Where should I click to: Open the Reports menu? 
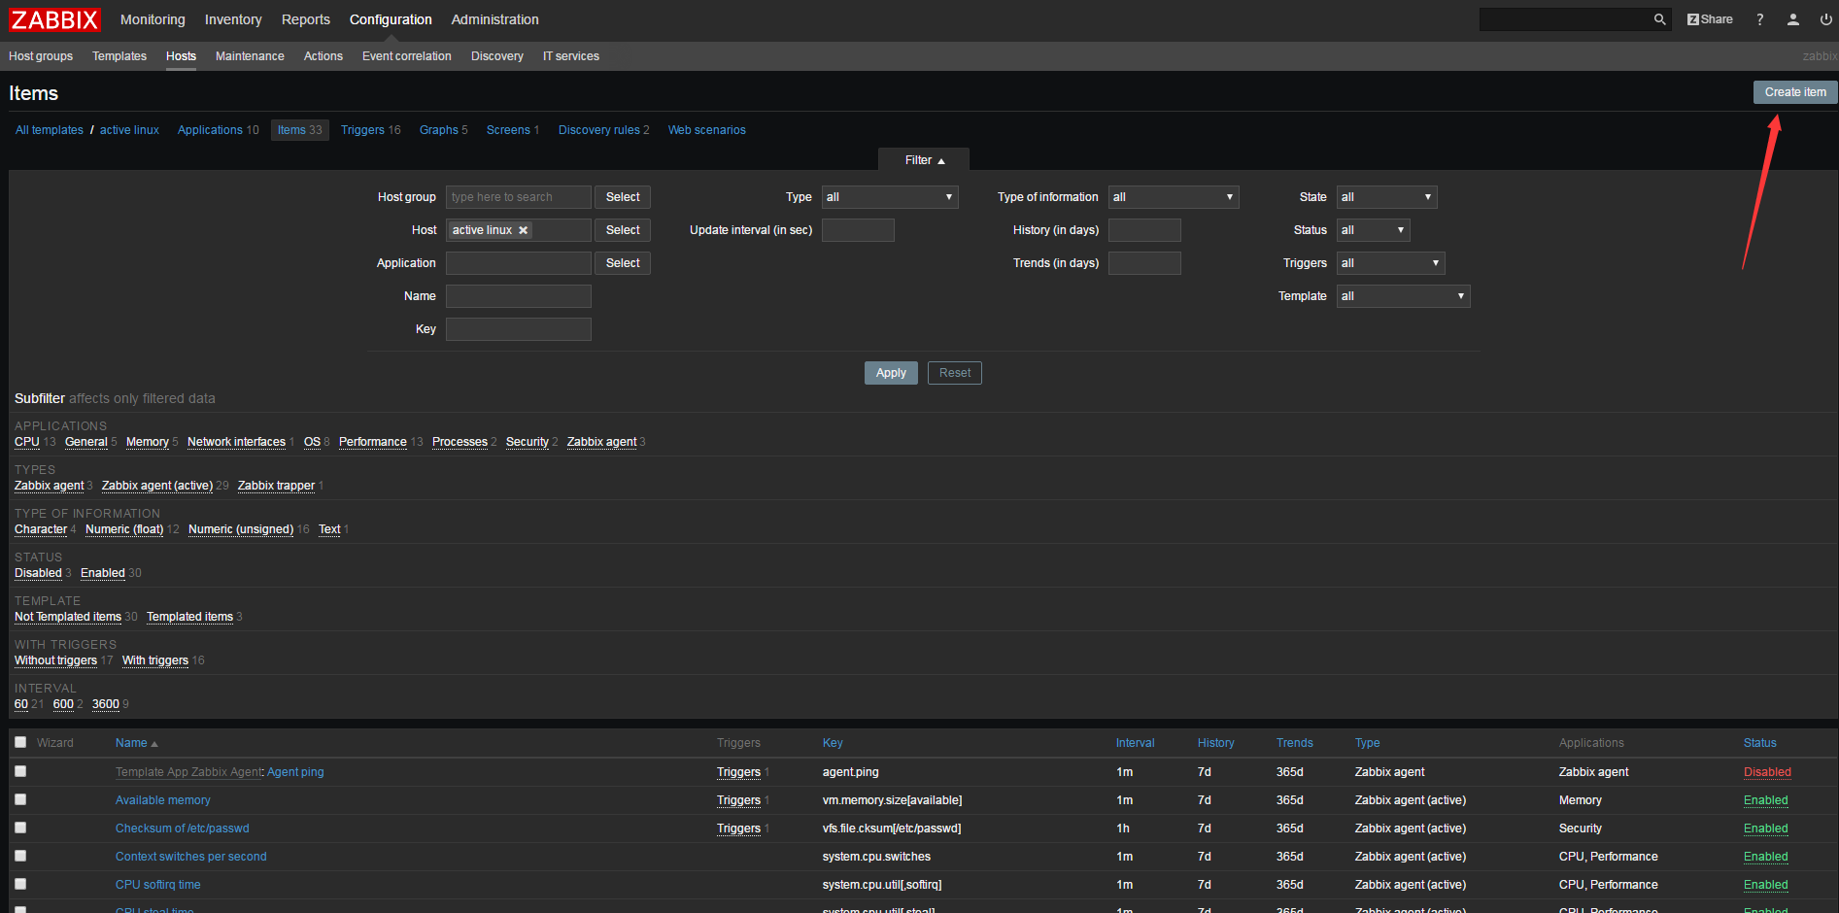tap(306, 19)
